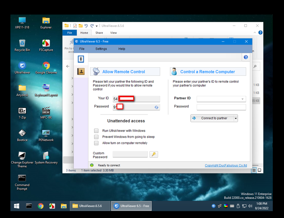Switch to the Explorer View tab

click(113, 33)
